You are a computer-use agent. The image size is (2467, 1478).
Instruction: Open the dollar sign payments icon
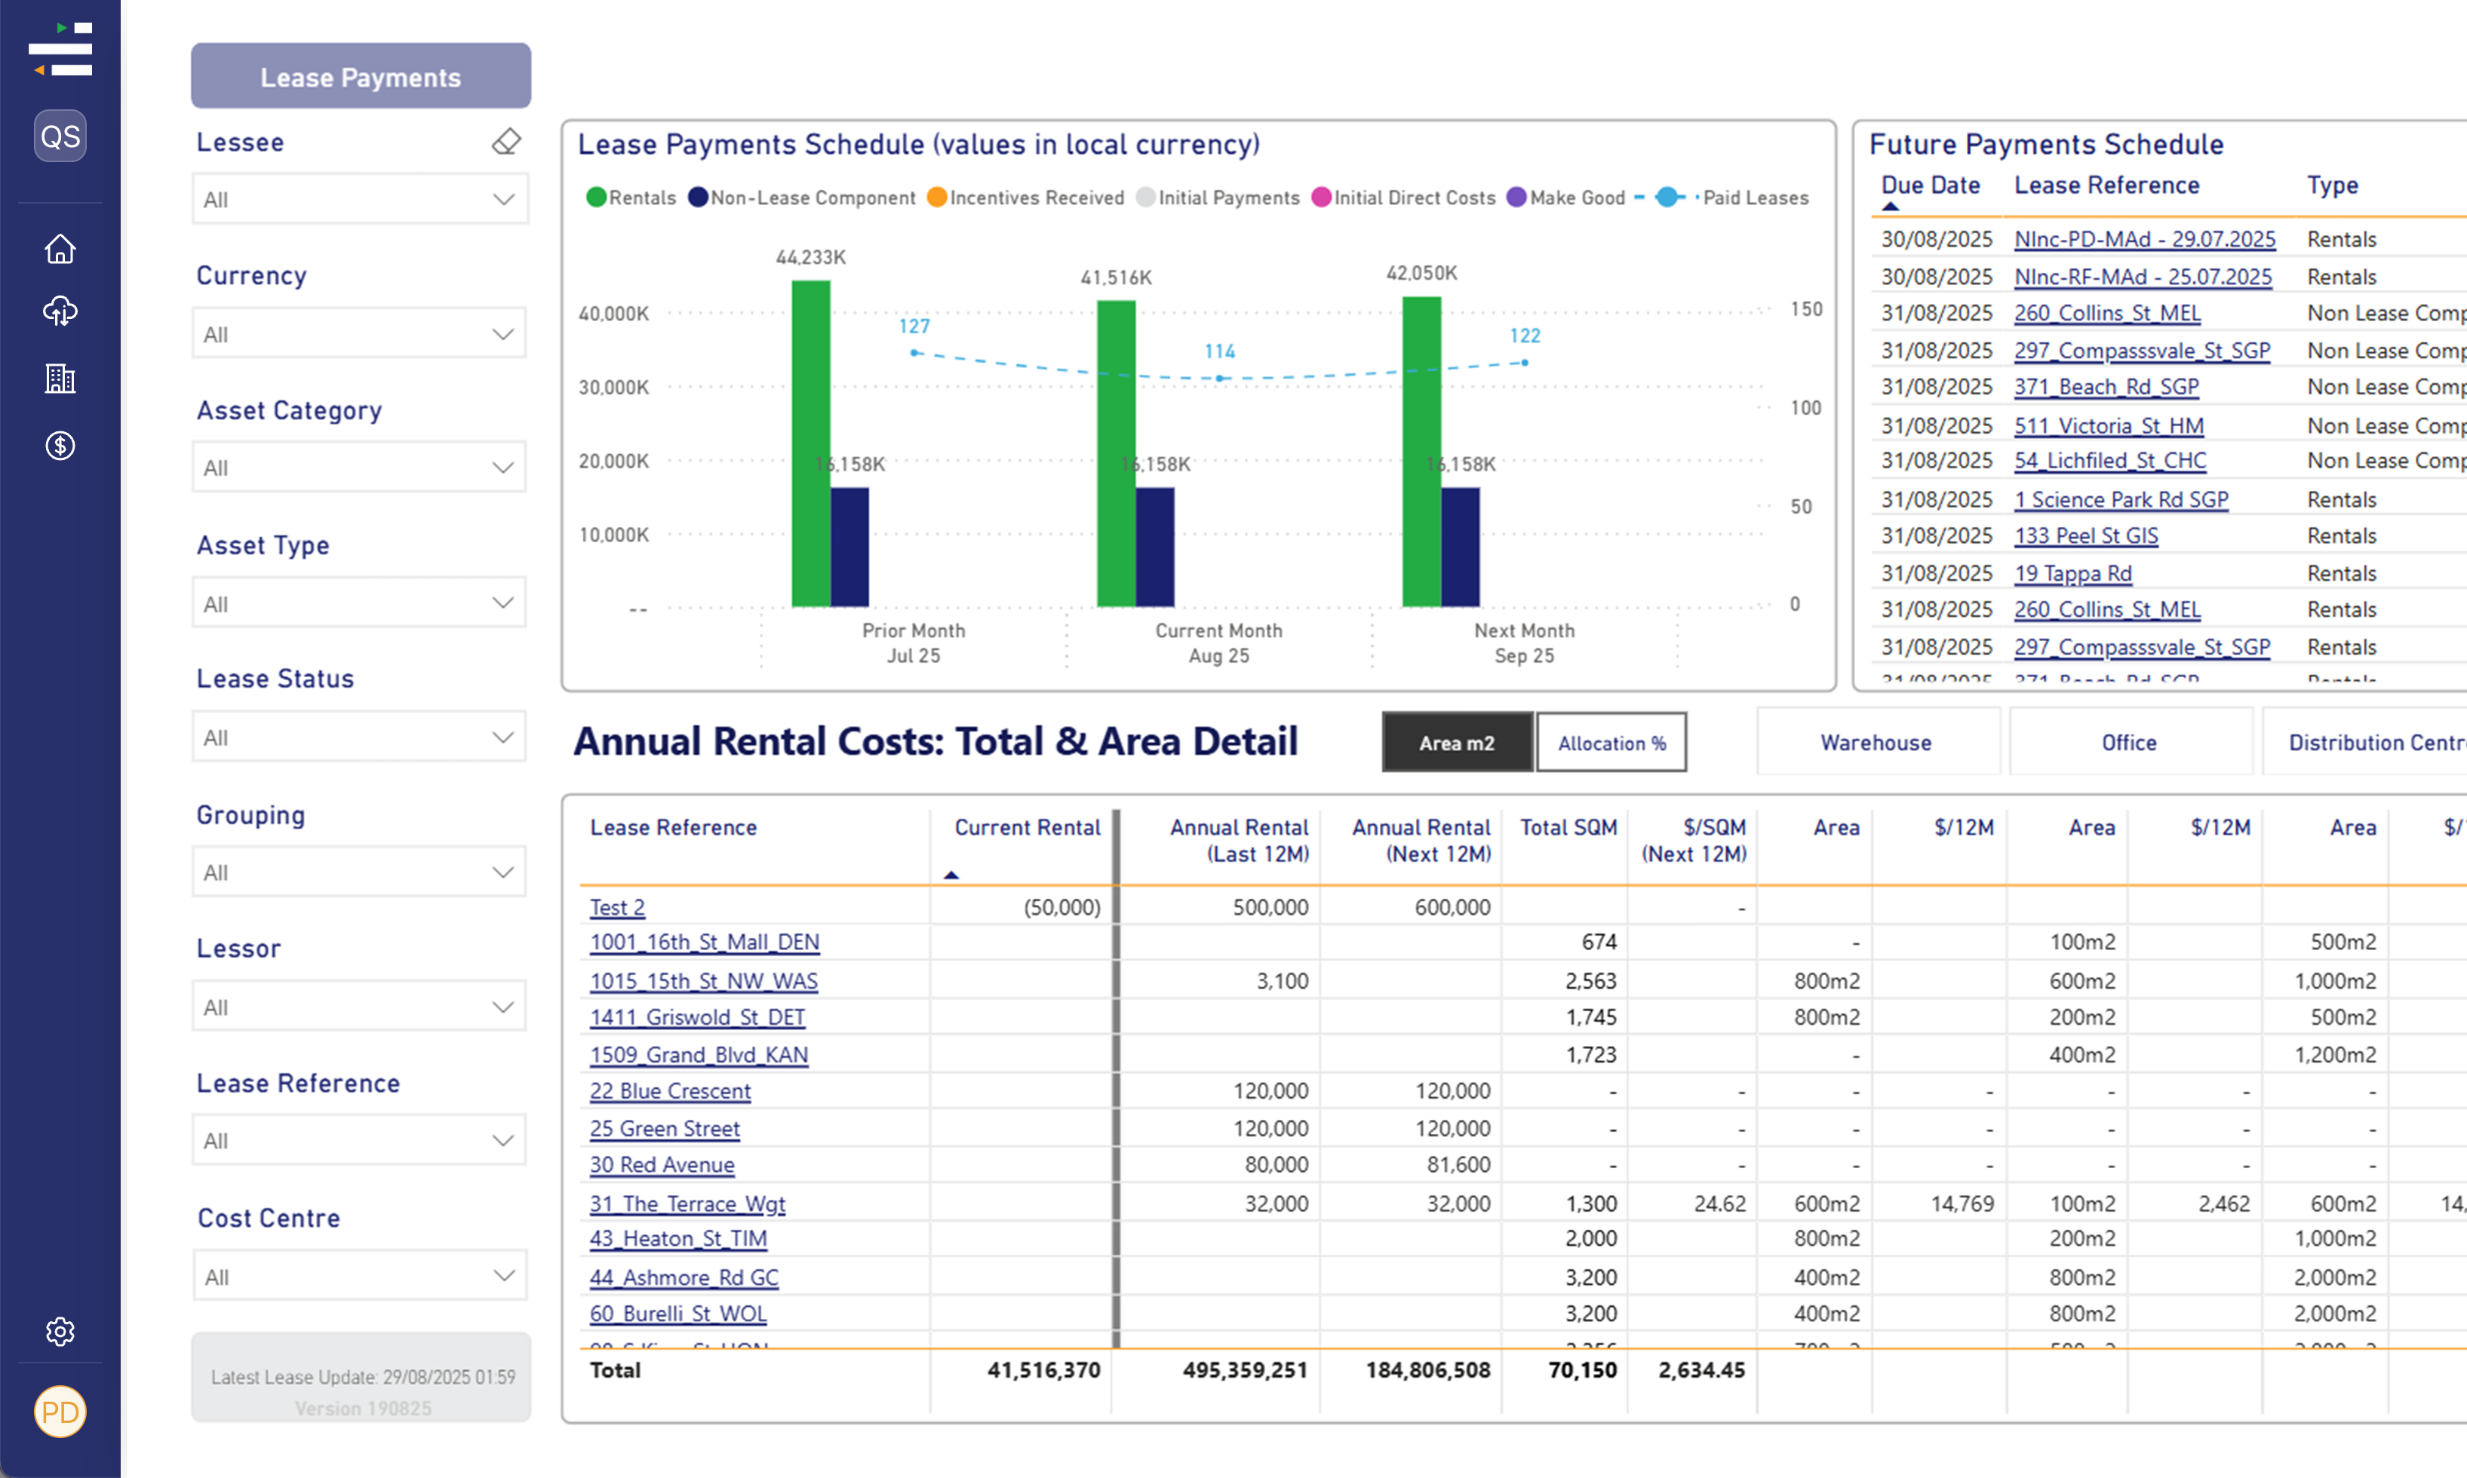60,445
